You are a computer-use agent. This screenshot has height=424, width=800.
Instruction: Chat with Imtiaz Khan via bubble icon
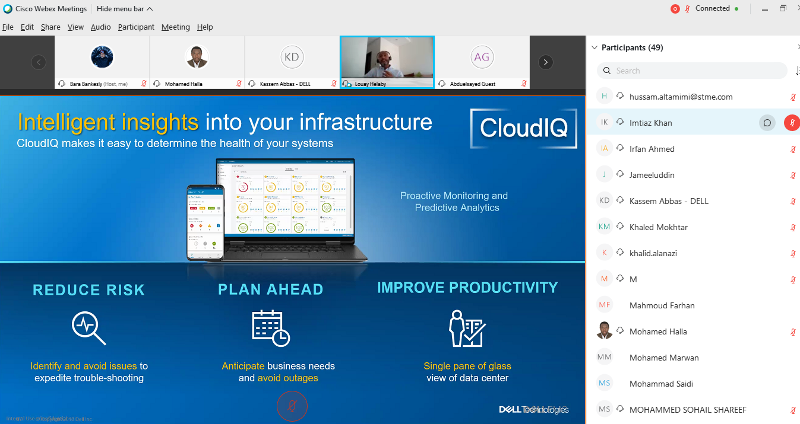click(767, 123)
